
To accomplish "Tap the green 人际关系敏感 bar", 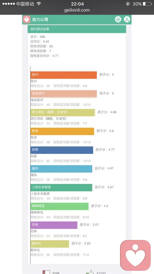I will [x=61, y=187].
